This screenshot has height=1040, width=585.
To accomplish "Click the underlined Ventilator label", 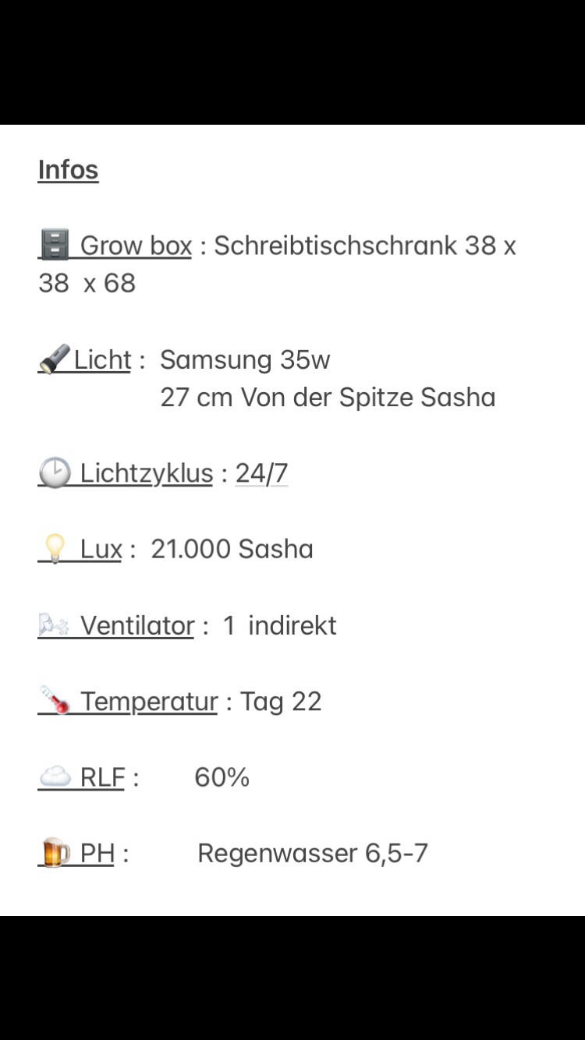I will (137, 625).
